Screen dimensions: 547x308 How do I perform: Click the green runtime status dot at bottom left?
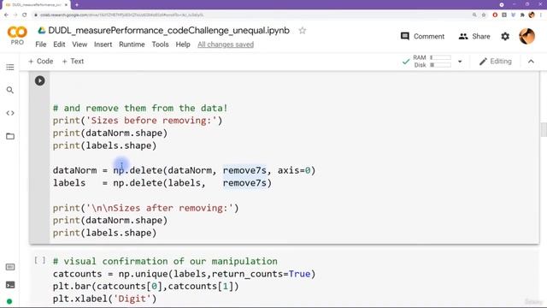point(9,301)
